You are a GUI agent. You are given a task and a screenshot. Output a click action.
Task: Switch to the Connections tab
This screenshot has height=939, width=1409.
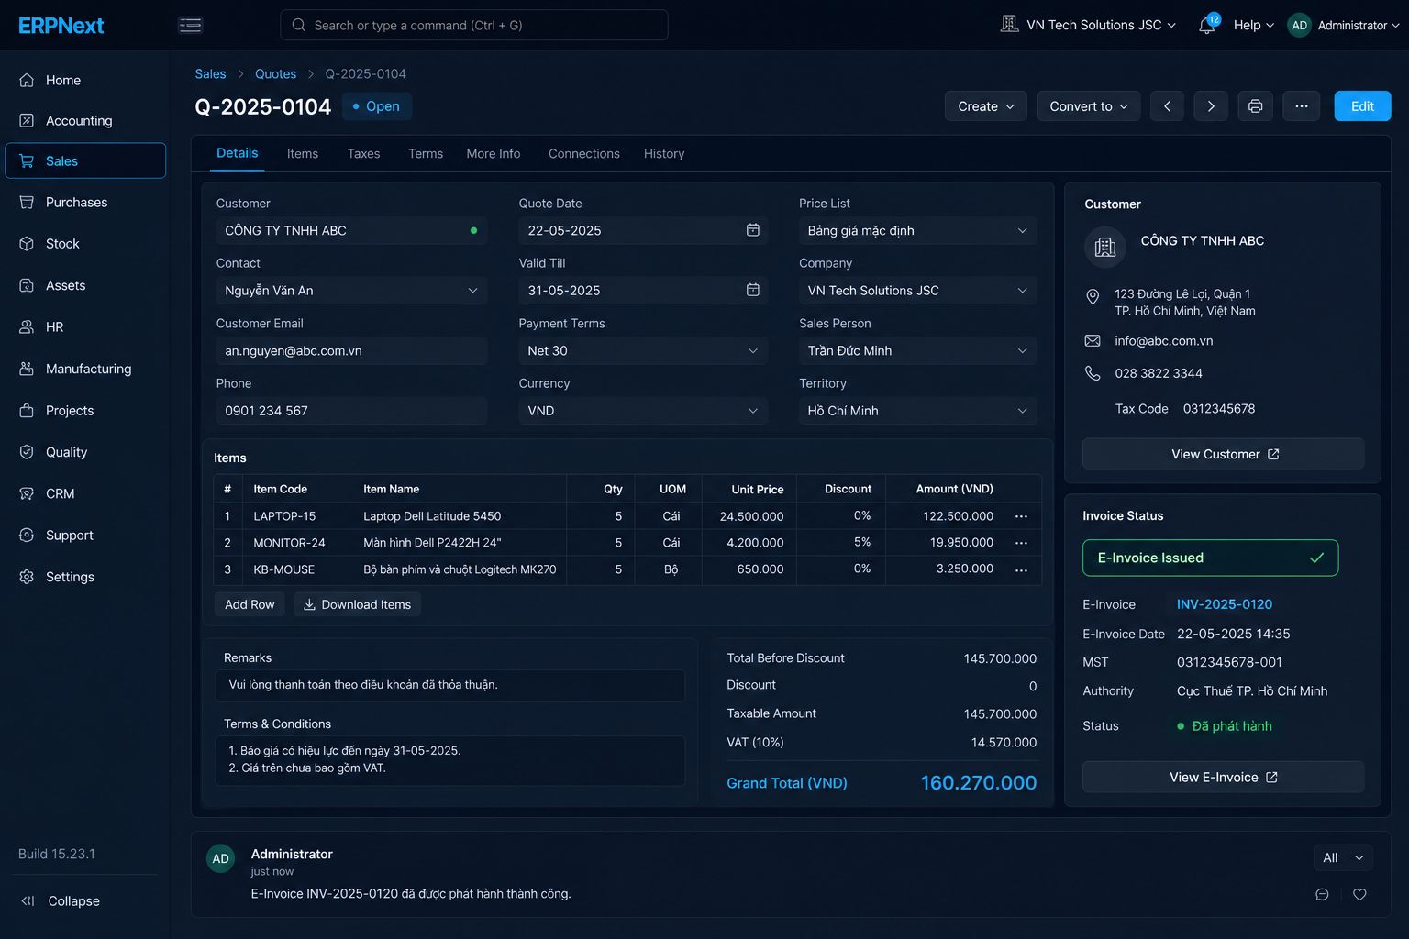click(x=584, y=153)
